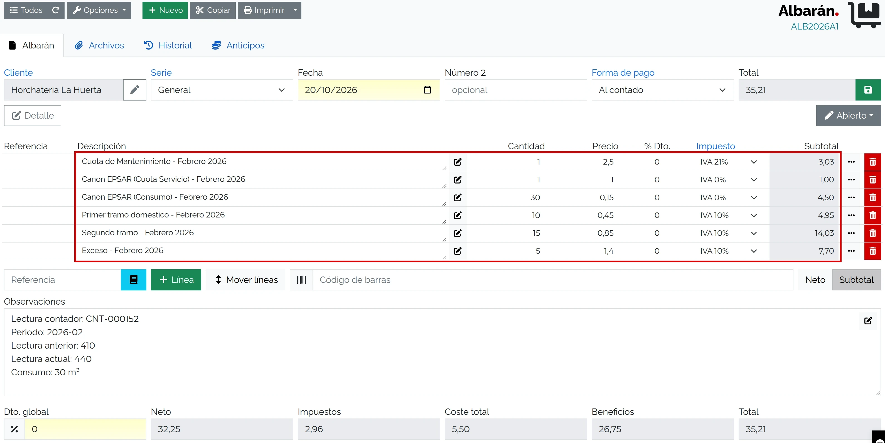Focus the Referencia input field at bottom

(x=63, y=280)
